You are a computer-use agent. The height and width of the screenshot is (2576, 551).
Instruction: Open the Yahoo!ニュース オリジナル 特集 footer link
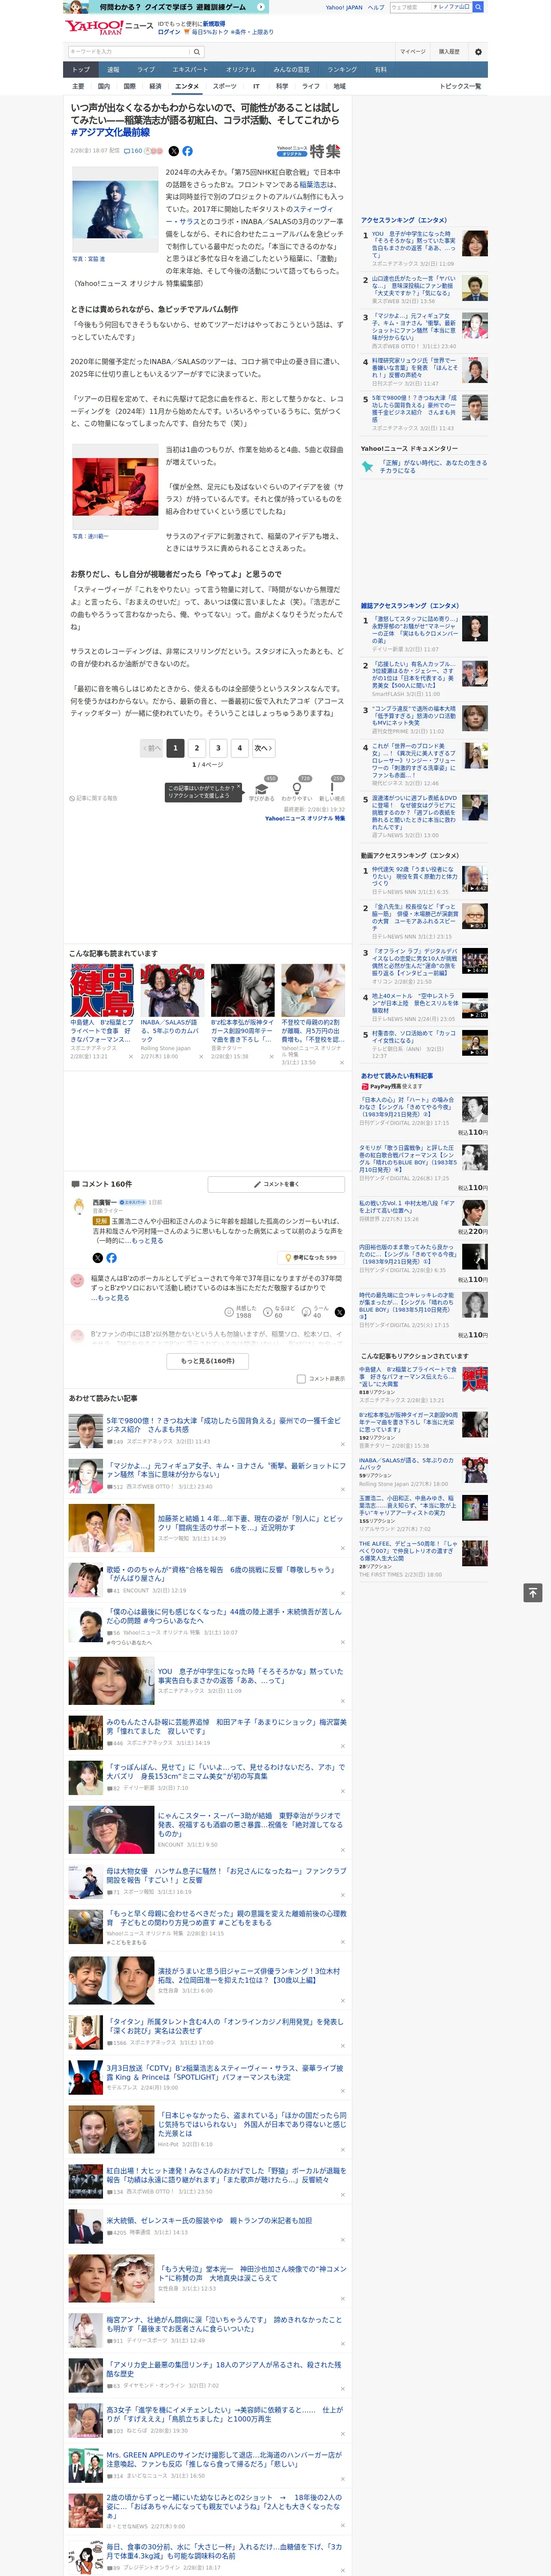click(305, 818)
